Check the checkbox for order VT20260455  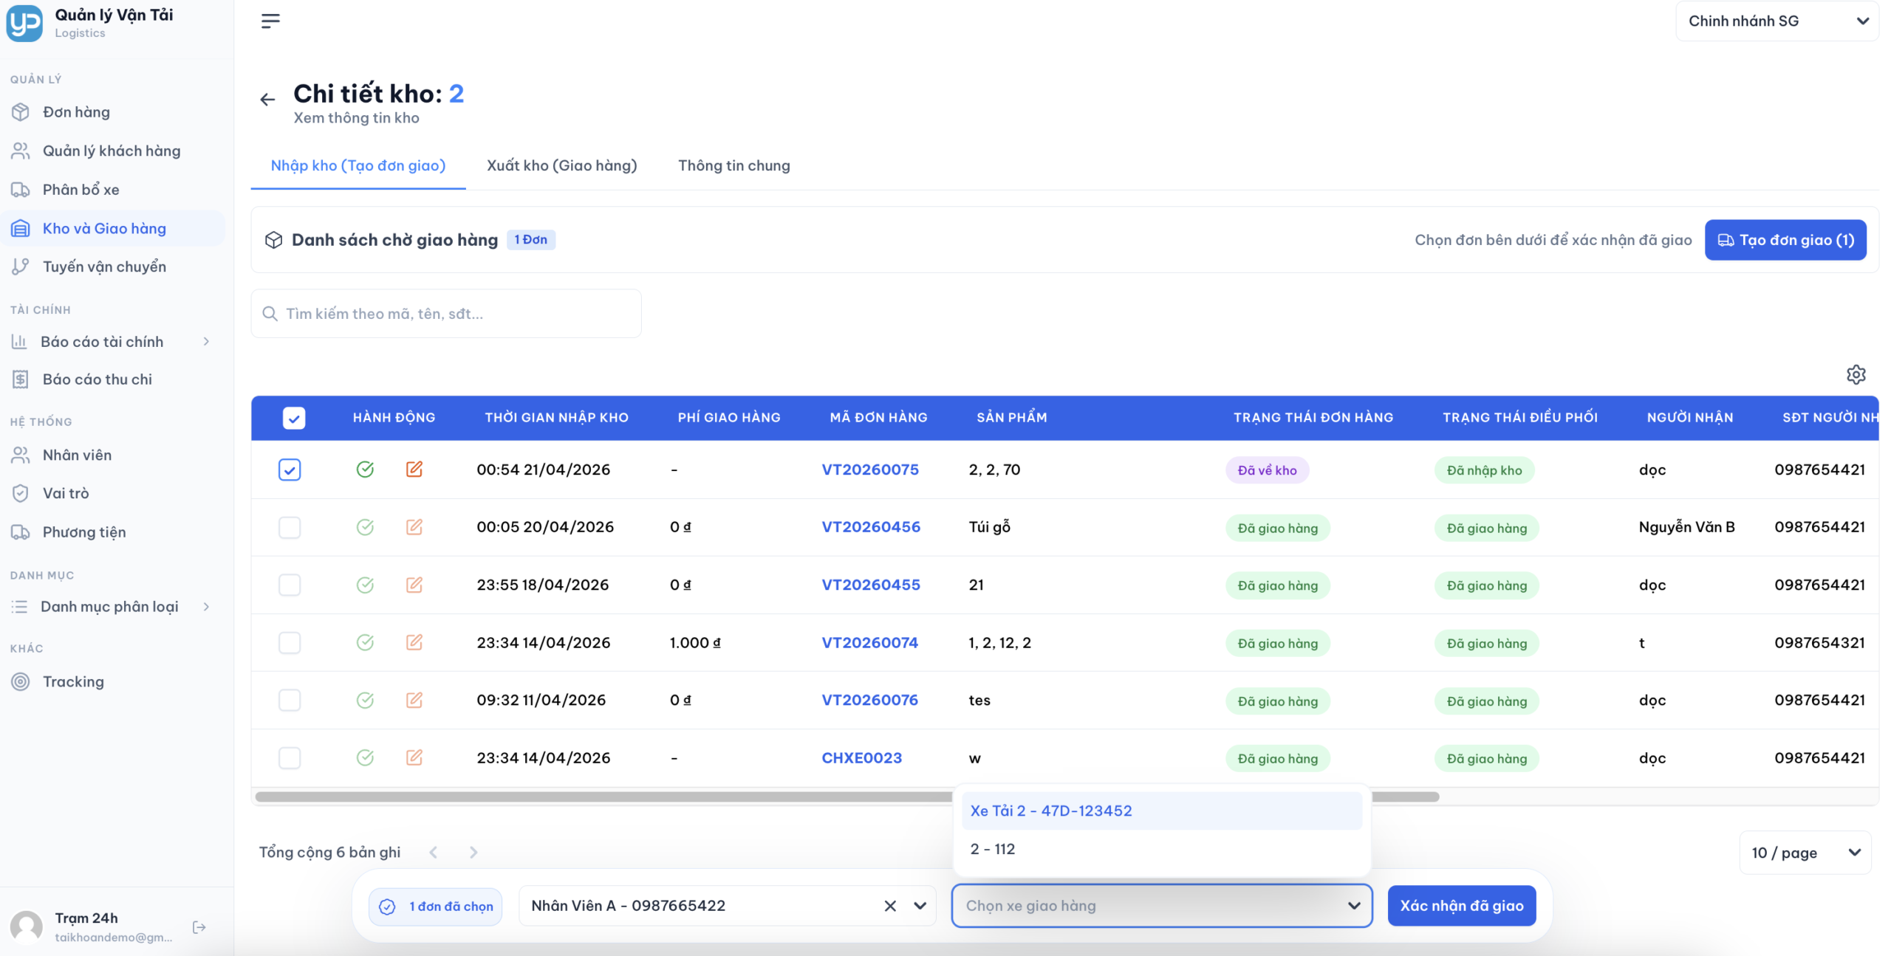[x=290, y=585]
